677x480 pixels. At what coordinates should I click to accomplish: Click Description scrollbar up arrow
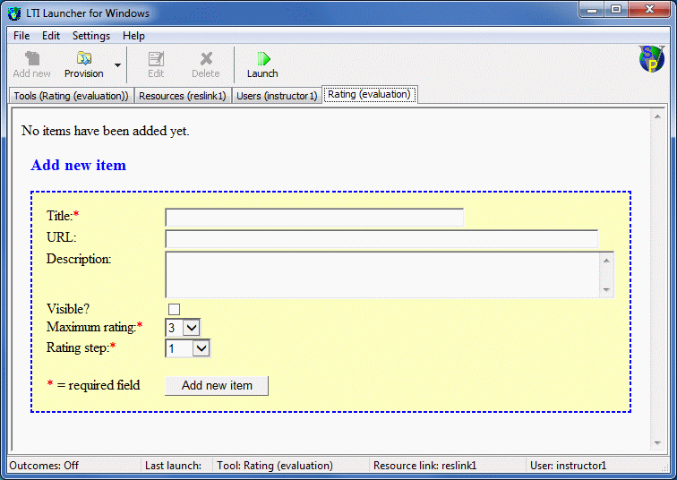606,261
